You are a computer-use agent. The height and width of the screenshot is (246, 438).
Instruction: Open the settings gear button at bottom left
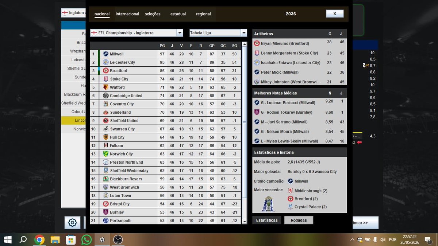pyautogui.click(x=72, y=223)
